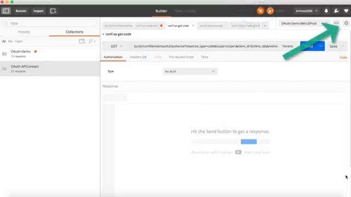Open the OAuth-Demo-BM-USProd environment dropdown
The height and width of the screenshot is (197, 351).
point(304,23)
